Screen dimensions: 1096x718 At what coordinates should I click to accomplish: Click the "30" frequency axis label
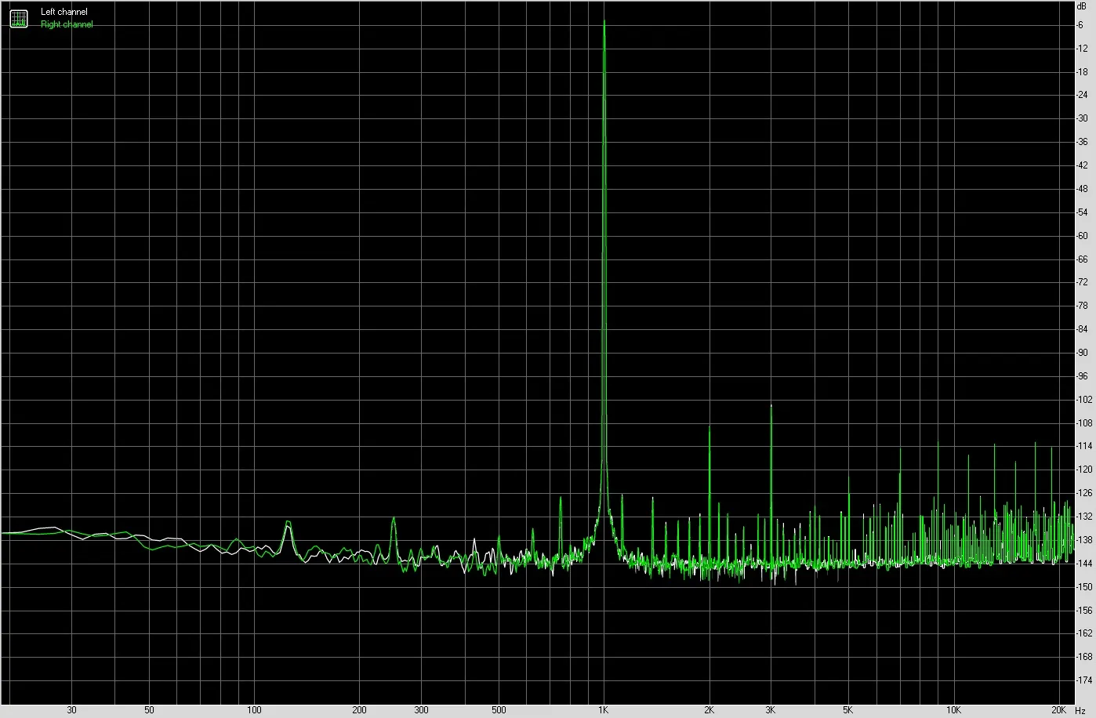click(71, 710)
